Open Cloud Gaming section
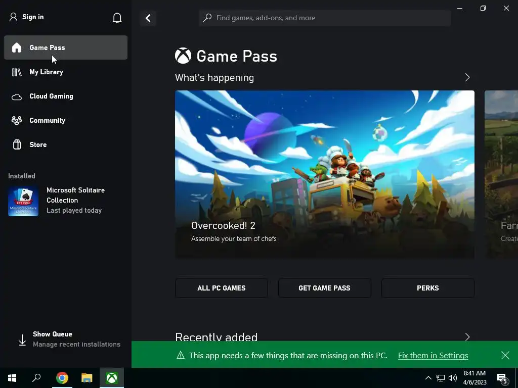The width and height of the screenshot is (518, 388). [66, 96]
